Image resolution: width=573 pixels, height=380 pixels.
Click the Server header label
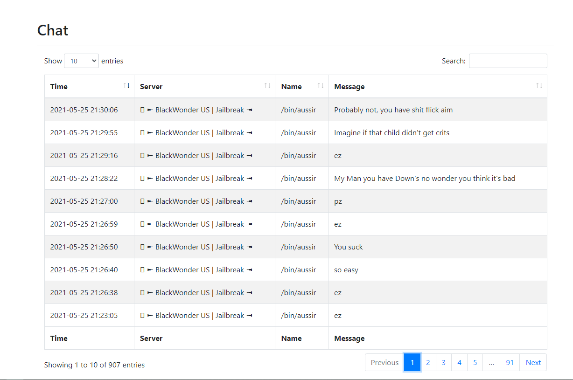(x=151, y=86)
